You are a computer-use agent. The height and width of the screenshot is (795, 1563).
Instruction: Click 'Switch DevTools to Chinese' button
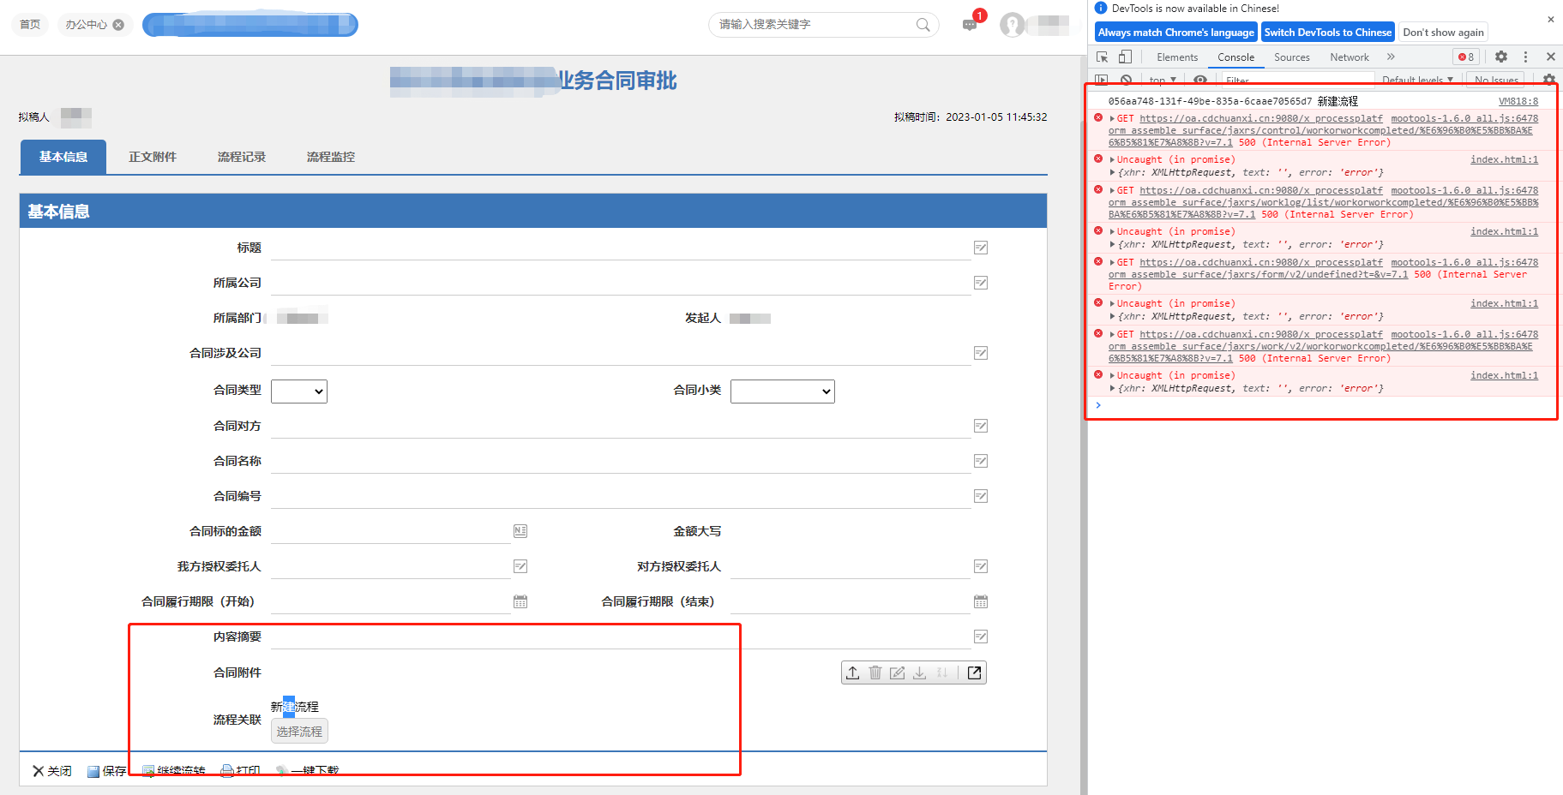tap(1328, 33)
